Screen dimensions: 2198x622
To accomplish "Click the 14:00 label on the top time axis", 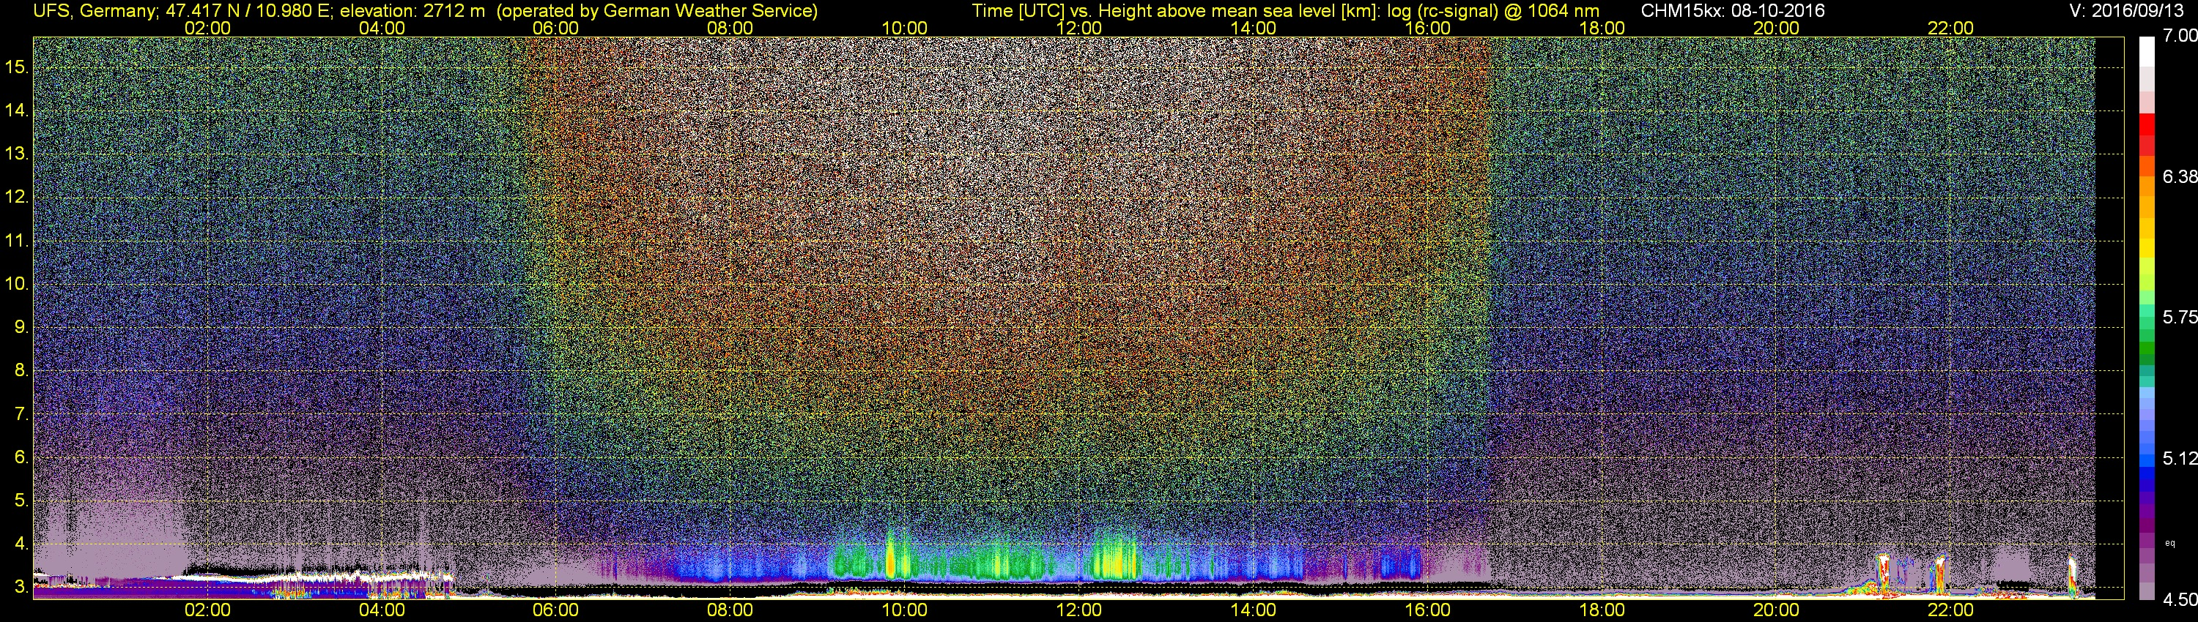I will [x=1254, y=28].
